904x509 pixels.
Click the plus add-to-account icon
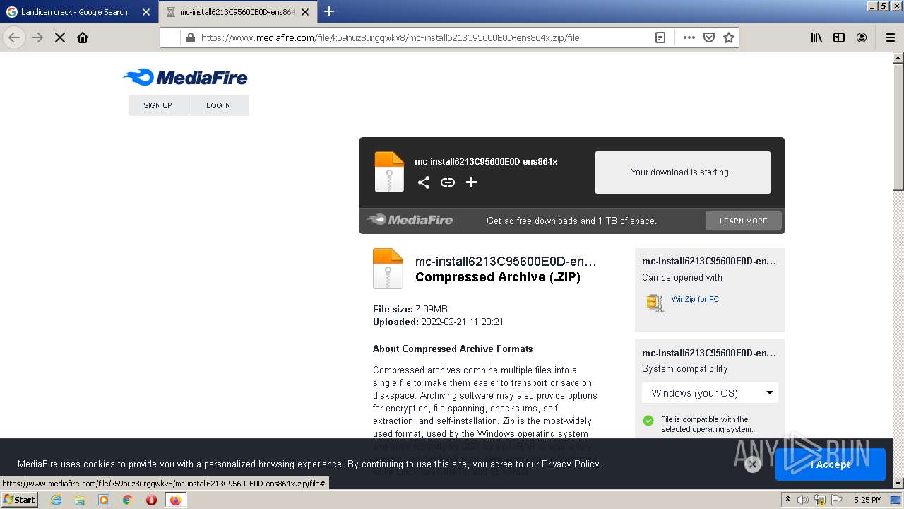[x=472, y=182]
